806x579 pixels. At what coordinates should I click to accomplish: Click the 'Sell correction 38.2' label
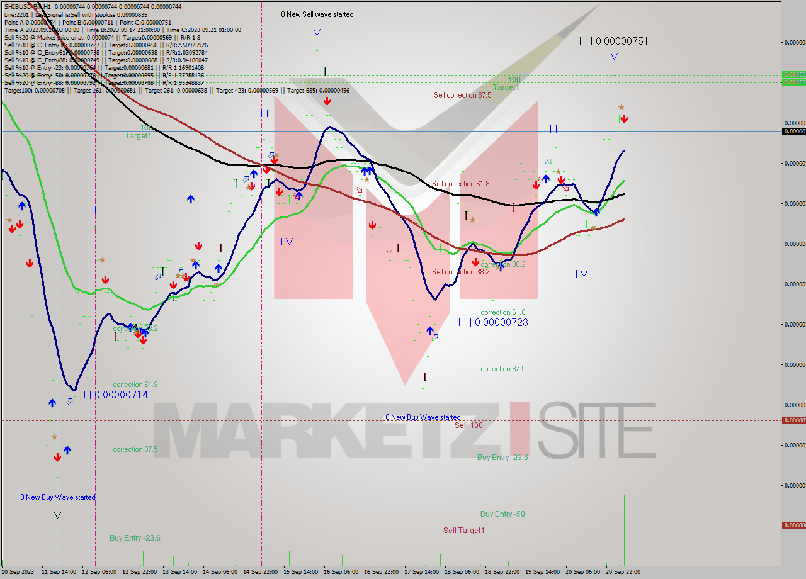tap(460, 272)
